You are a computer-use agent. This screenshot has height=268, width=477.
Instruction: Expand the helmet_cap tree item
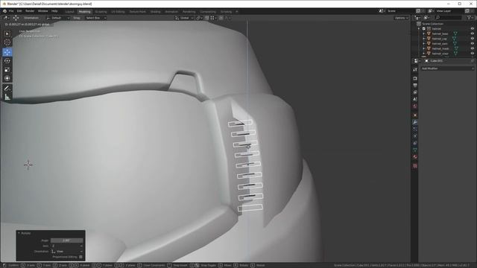click(x=424, y=39)
